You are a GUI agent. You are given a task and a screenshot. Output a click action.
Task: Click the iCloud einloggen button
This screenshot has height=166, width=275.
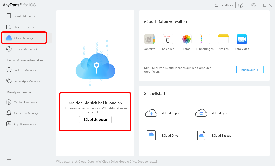tap(95, 120)
